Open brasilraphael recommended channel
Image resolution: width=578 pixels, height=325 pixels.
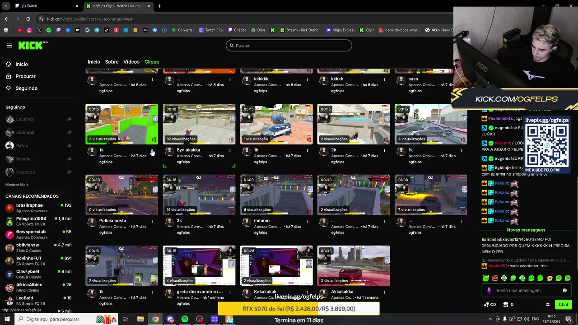pos(38,208)
